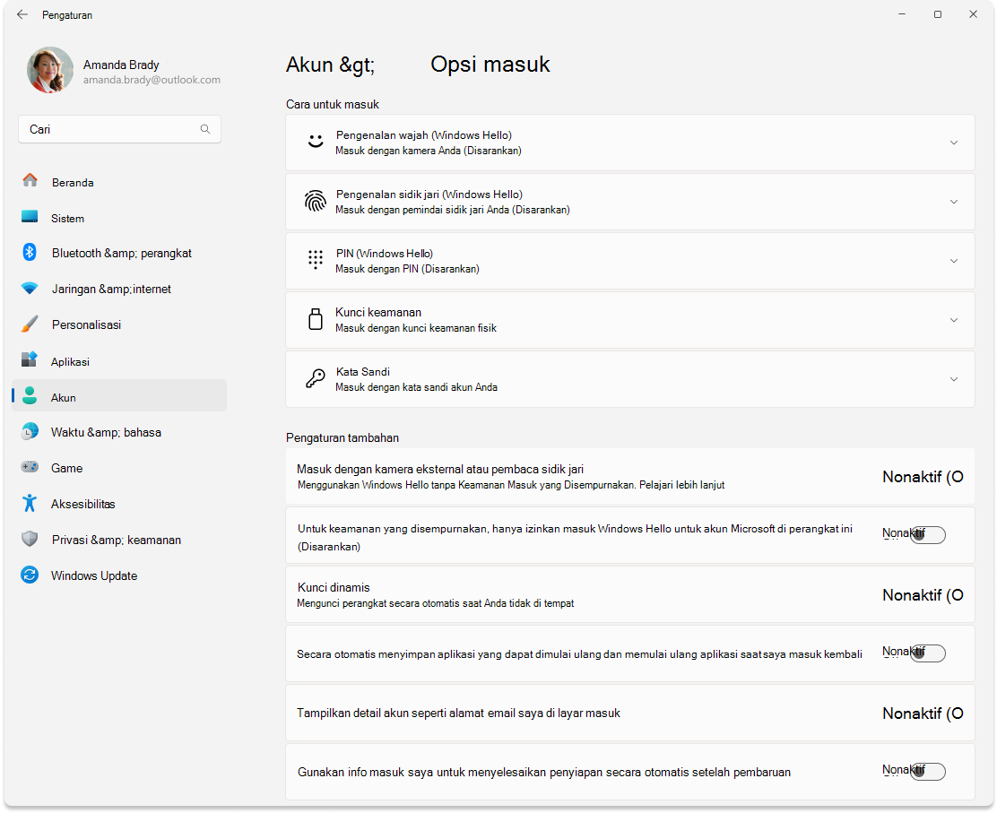
Task: Click the Windows Update refresh icon
Action: pos(30,575)
